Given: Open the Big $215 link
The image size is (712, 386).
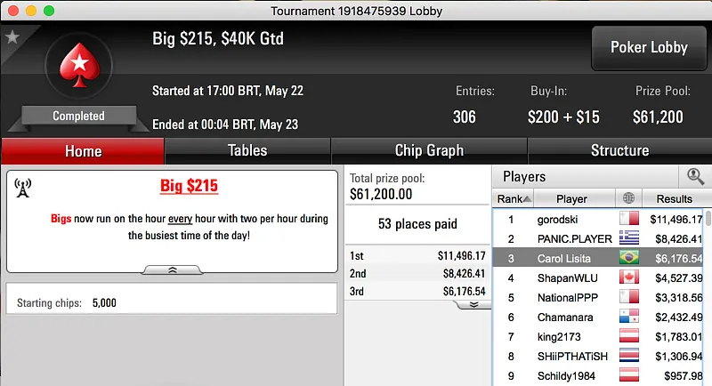Looking at the screenshot, I should pos(189,187).
